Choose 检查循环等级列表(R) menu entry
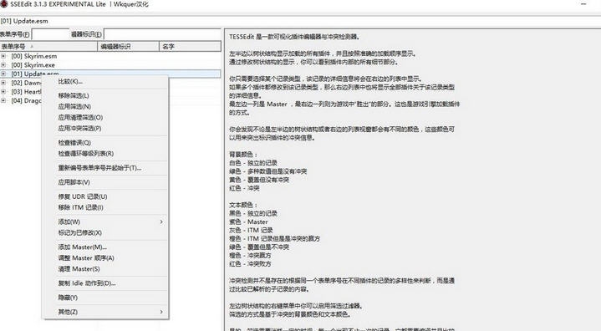Screen dimensions: 601x331 coord(86,153)
